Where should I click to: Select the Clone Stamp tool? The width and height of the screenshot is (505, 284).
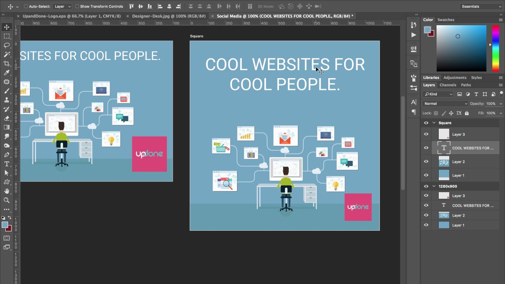pyautogui.click(x=7, y=100)
